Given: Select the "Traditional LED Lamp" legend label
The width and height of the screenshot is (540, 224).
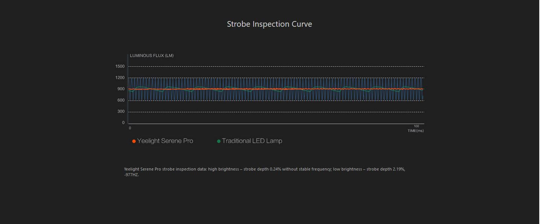Looking at the screenshot, I should (x=252, y=141).
